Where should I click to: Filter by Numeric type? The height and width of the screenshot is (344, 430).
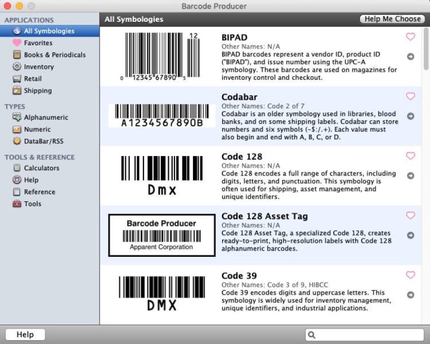pyautogui.click(x=37, y=129)
